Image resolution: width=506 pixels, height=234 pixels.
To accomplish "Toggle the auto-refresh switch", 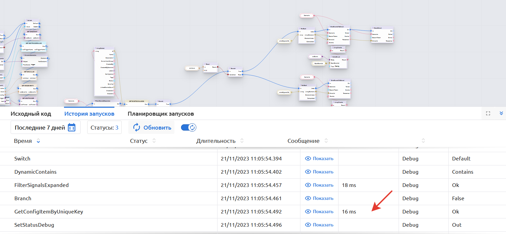I will tap(189, 128).
